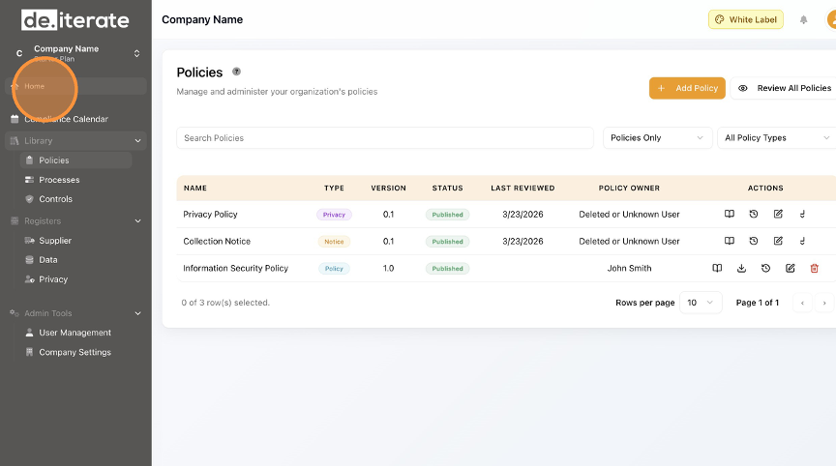Go to Processes in the sidebar

click(x=59, y=180)
